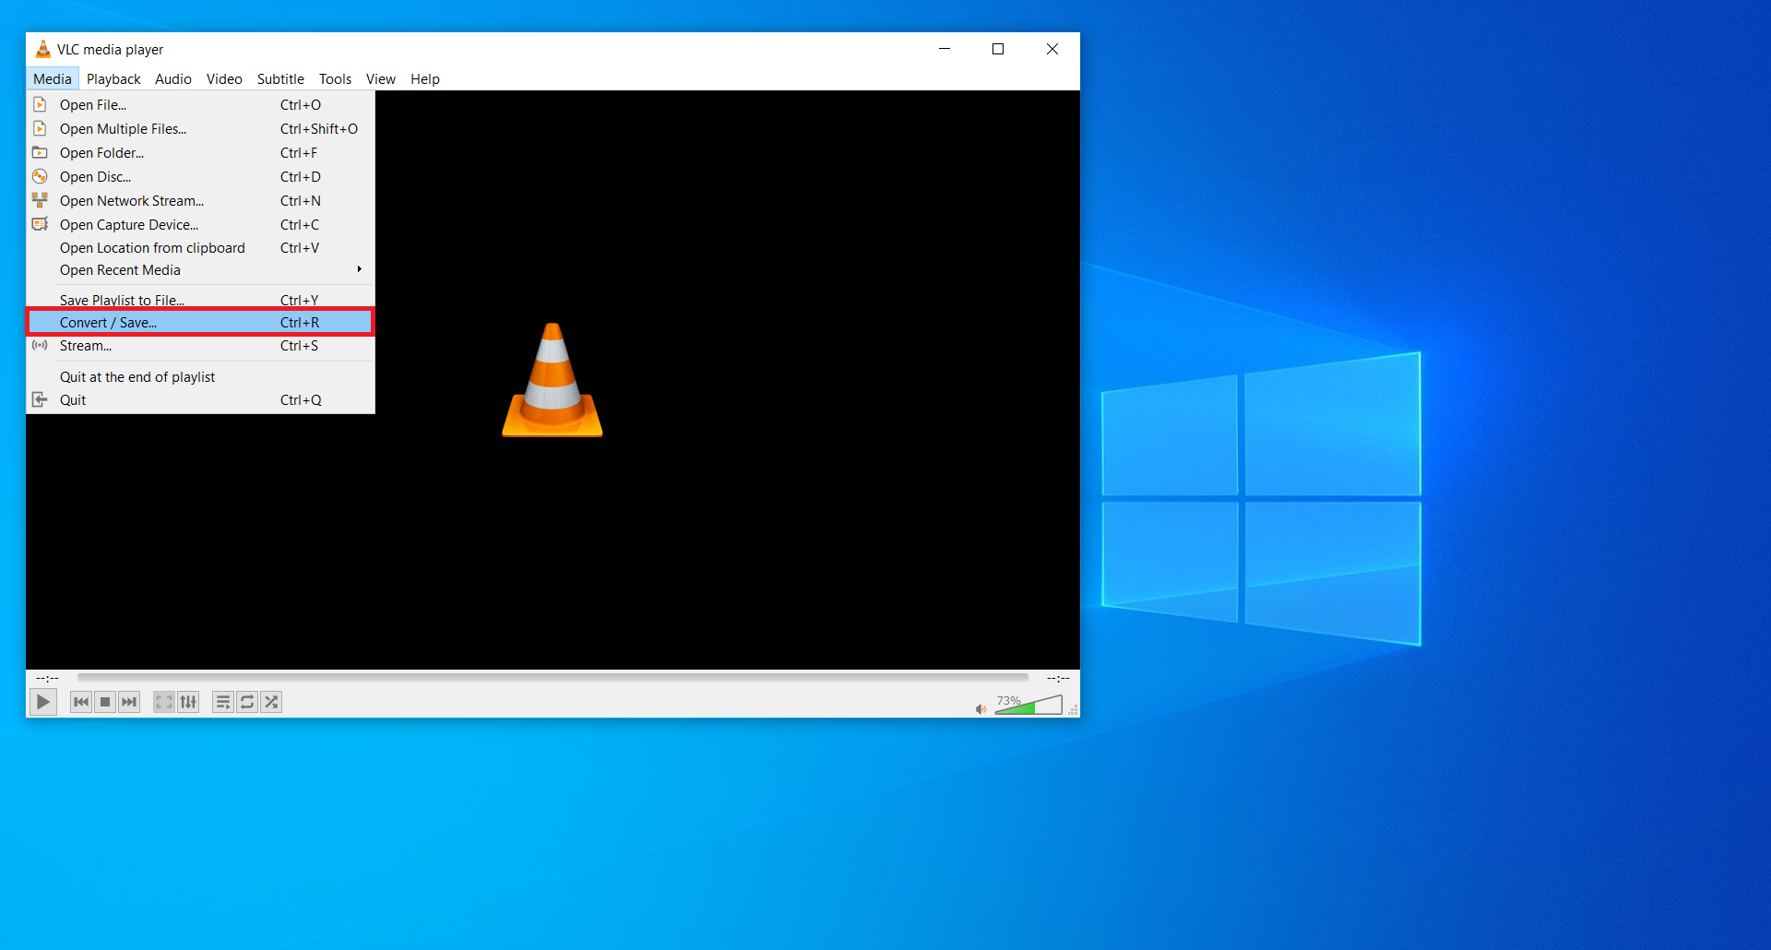Click the previous media button
Image resolution: width=1771 pixels, height=950 pixels.
81,702
